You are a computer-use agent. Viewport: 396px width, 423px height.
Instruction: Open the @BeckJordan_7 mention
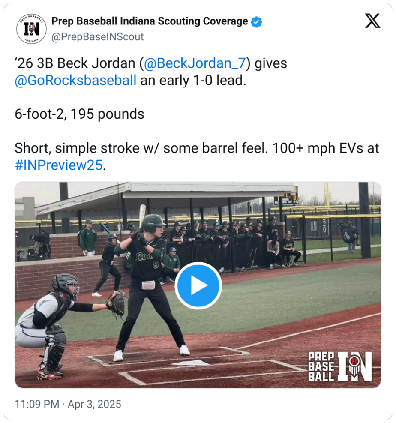pyautogui.click(x=195, y=63)
